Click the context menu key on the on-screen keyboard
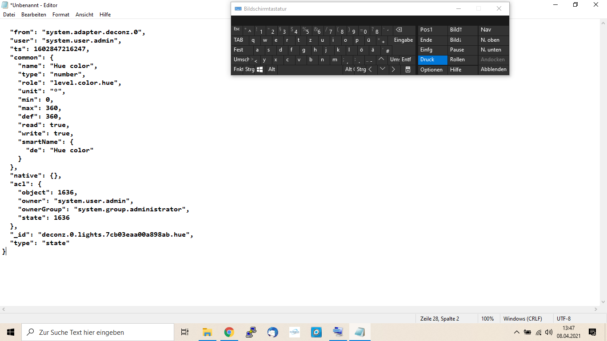Screen dimensions: 607x341 pyautogui.click(x=407, y=69)
